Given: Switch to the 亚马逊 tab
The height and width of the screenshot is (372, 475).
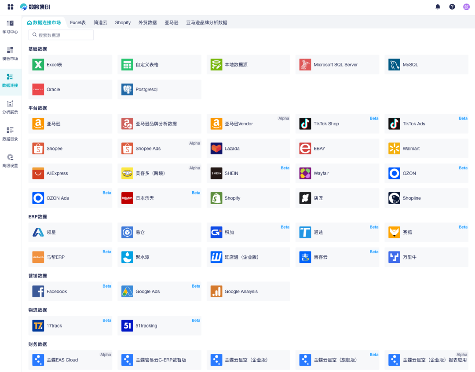Looking at the screenshot, I should point(172,22).
